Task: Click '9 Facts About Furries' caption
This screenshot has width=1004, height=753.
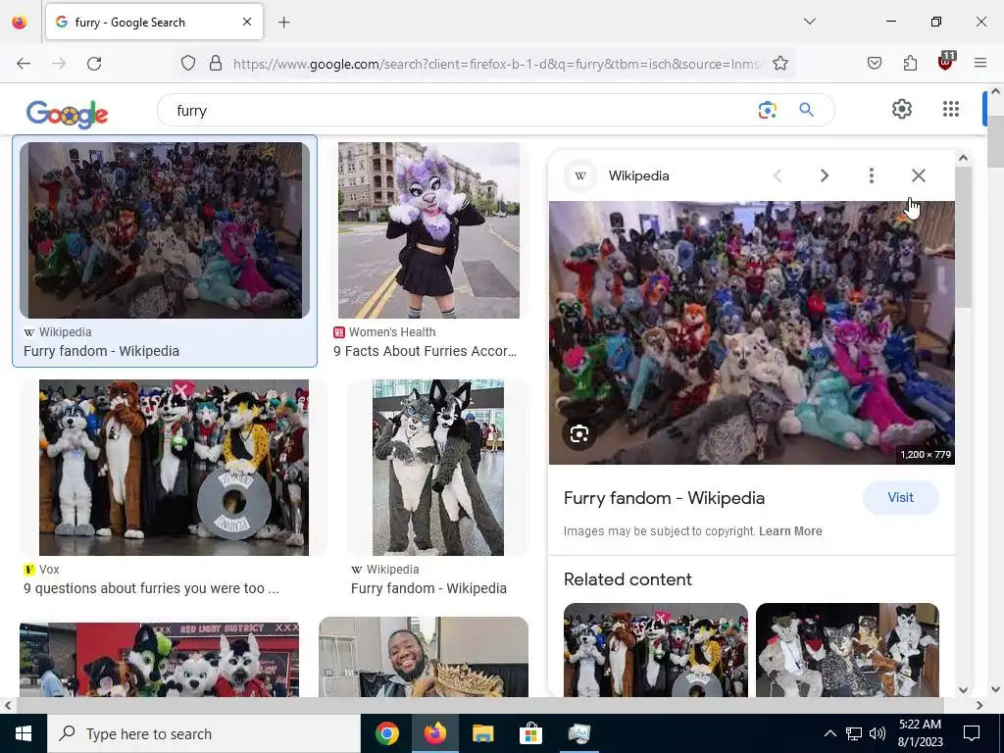Action: (425, 352)
